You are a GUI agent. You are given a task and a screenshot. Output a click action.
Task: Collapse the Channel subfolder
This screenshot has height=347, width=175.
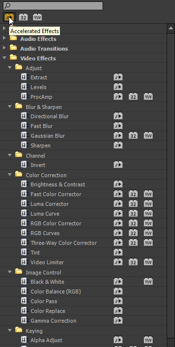(10, 155)
